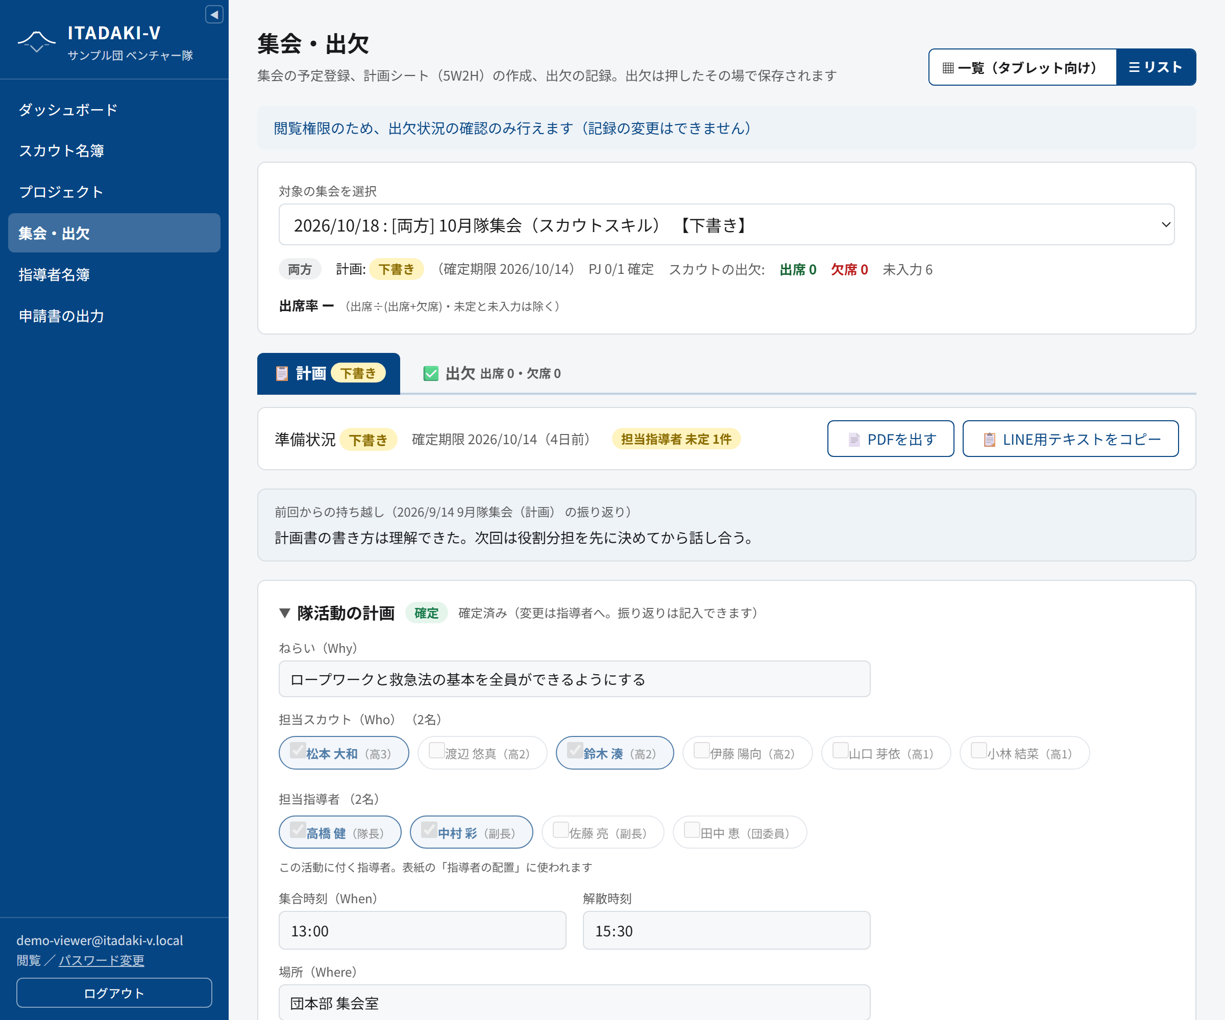Screen dimensions: 1225x1020
Task: Select 集会・出欠 in sidebar
Action: 114,233
